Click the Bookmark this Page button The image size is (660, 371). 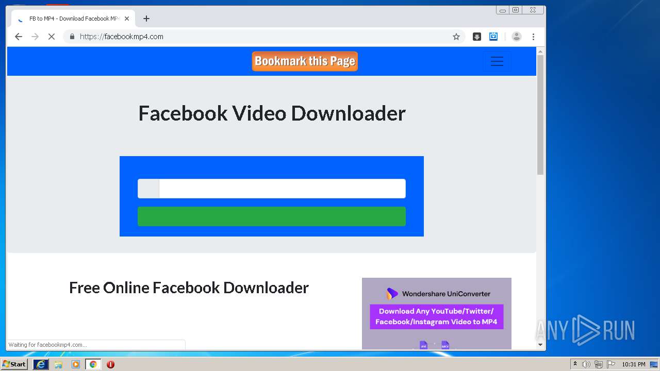tap(305, 61)
